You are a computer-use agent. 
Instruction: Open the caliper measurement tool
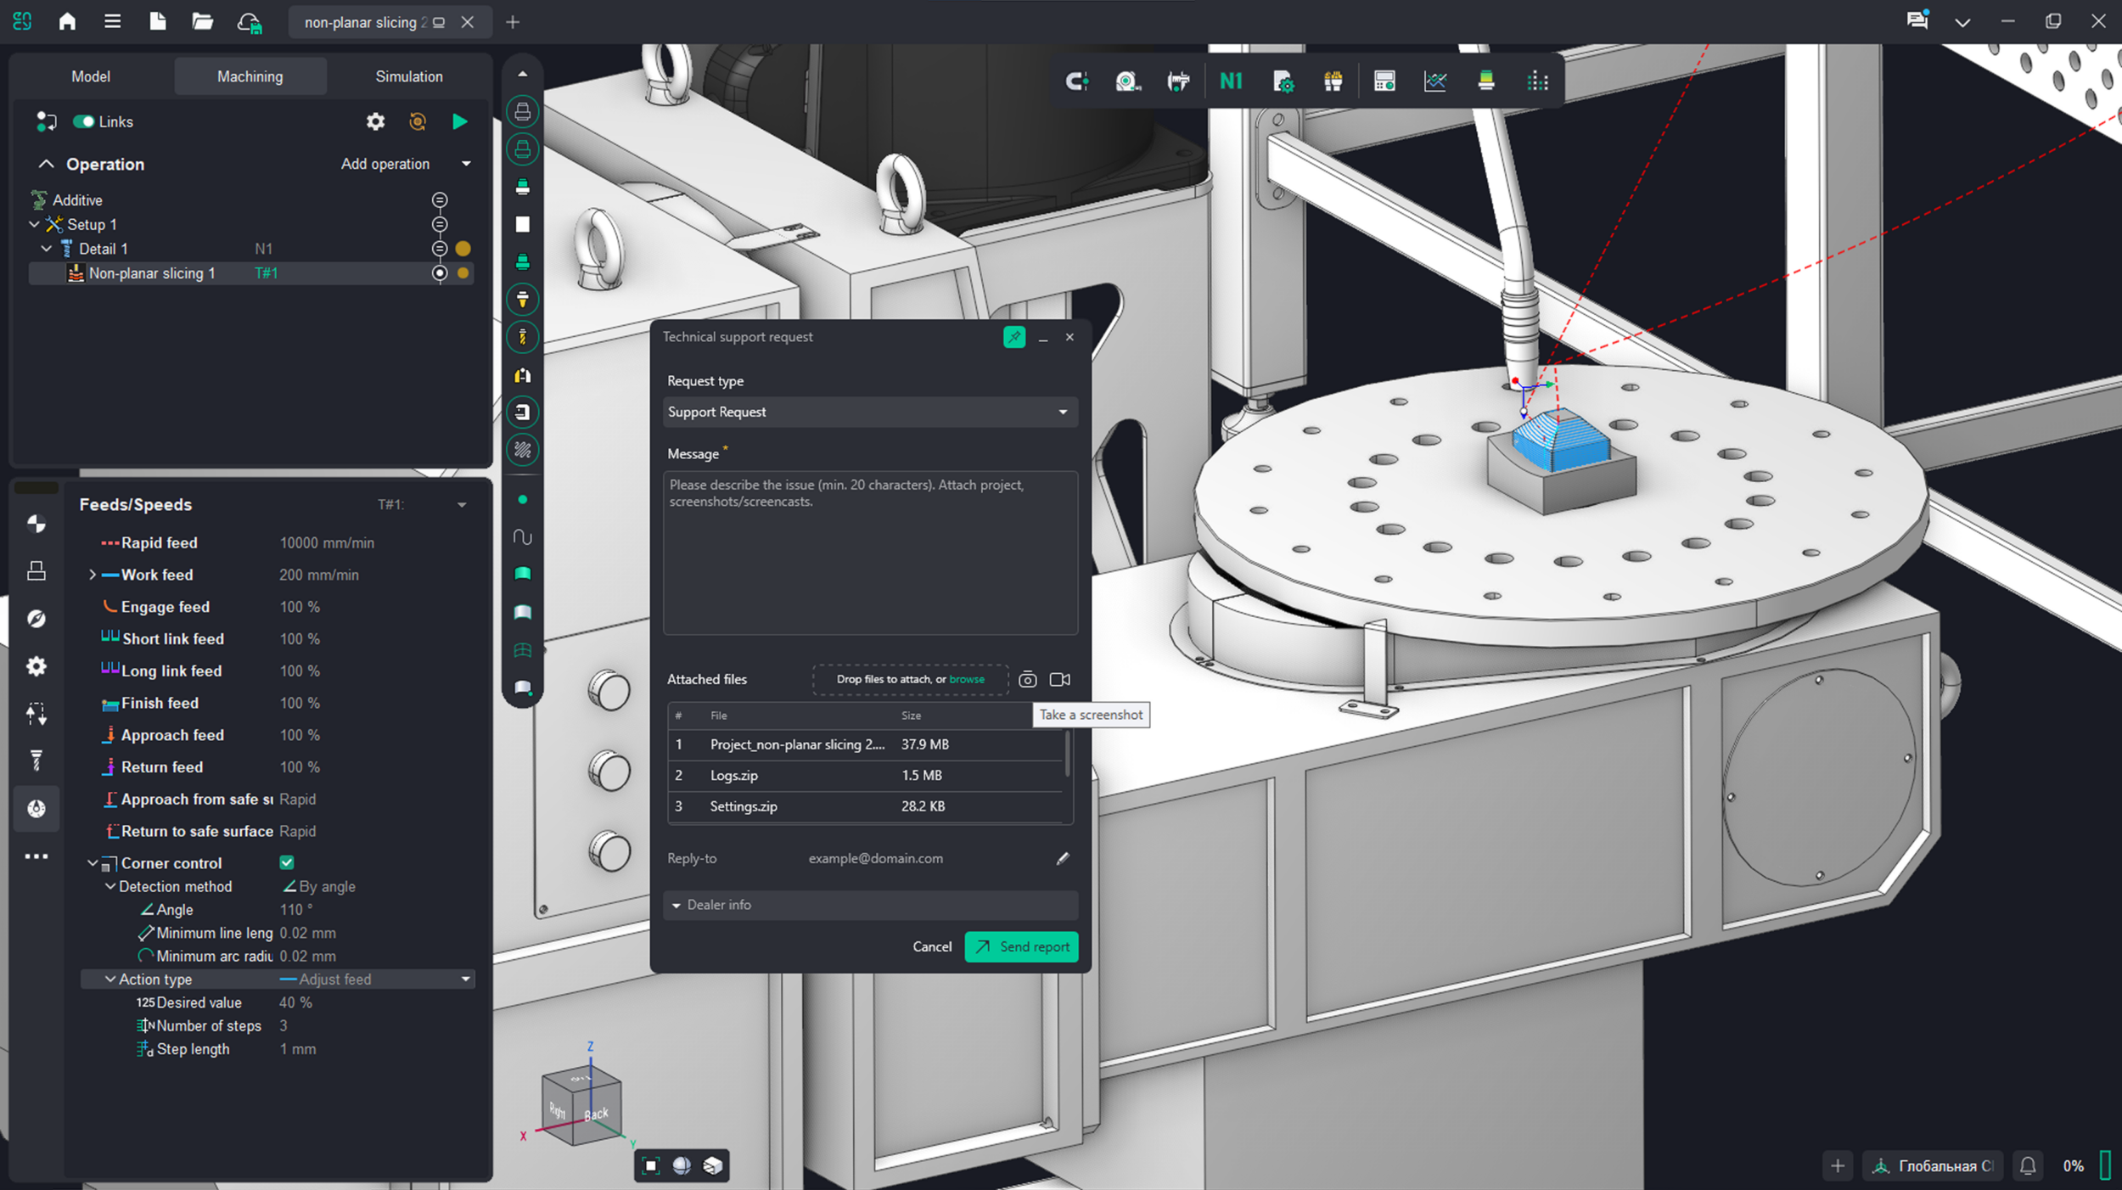coord(1178,81)
